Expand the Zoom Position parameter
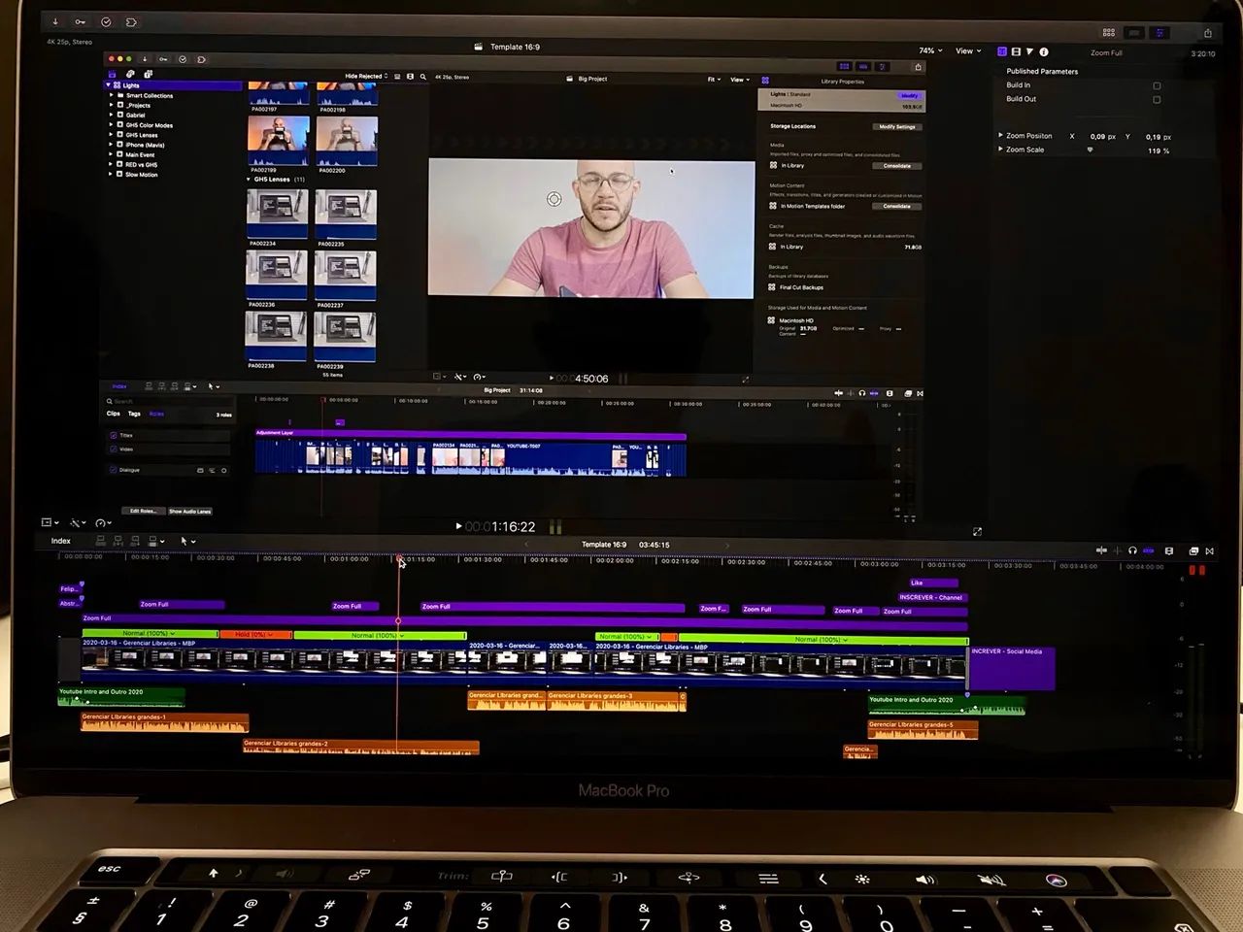Screen dimensions: 1243x932 [x=1001, y=136]
